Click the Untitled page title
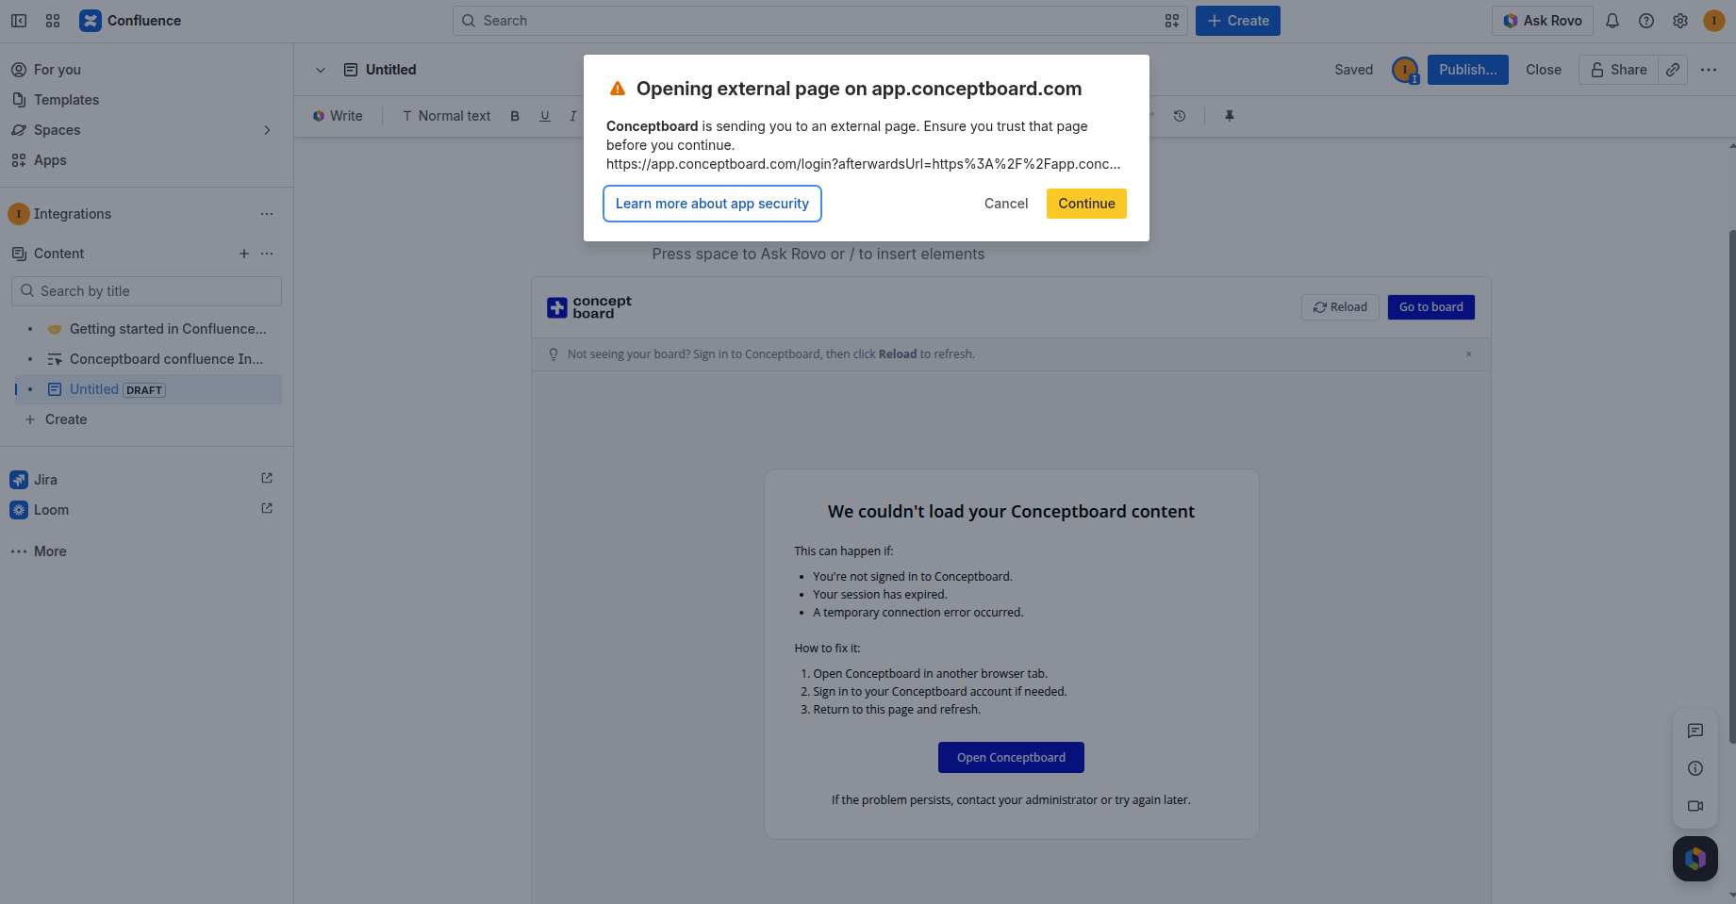Viewport: 1736px width, 904px height. tap(390, 70)
